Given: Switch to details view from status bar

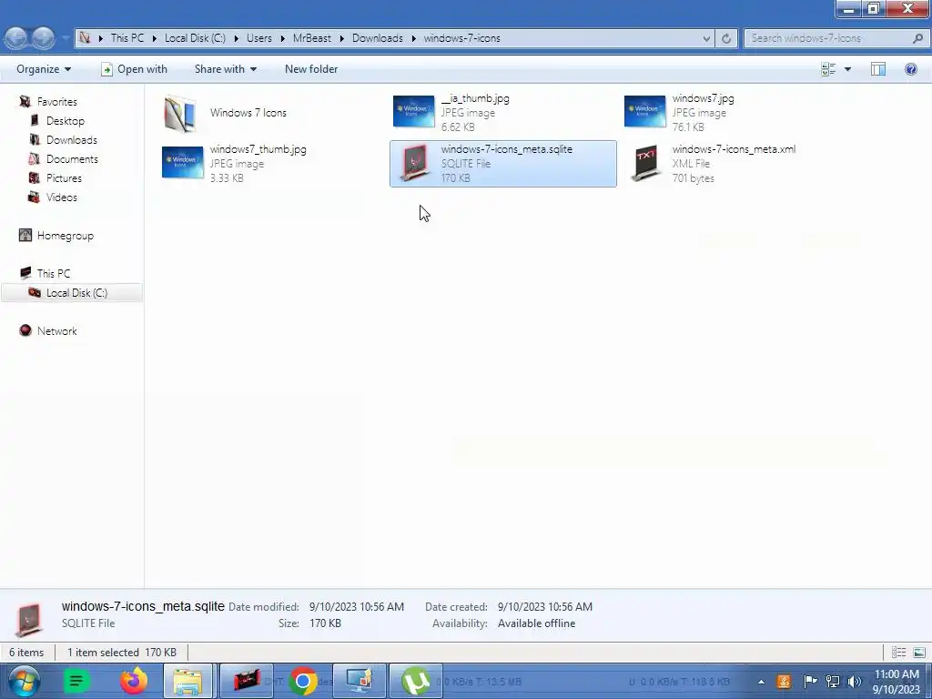Looking at the screenshot, I should (x=898, y=652).
